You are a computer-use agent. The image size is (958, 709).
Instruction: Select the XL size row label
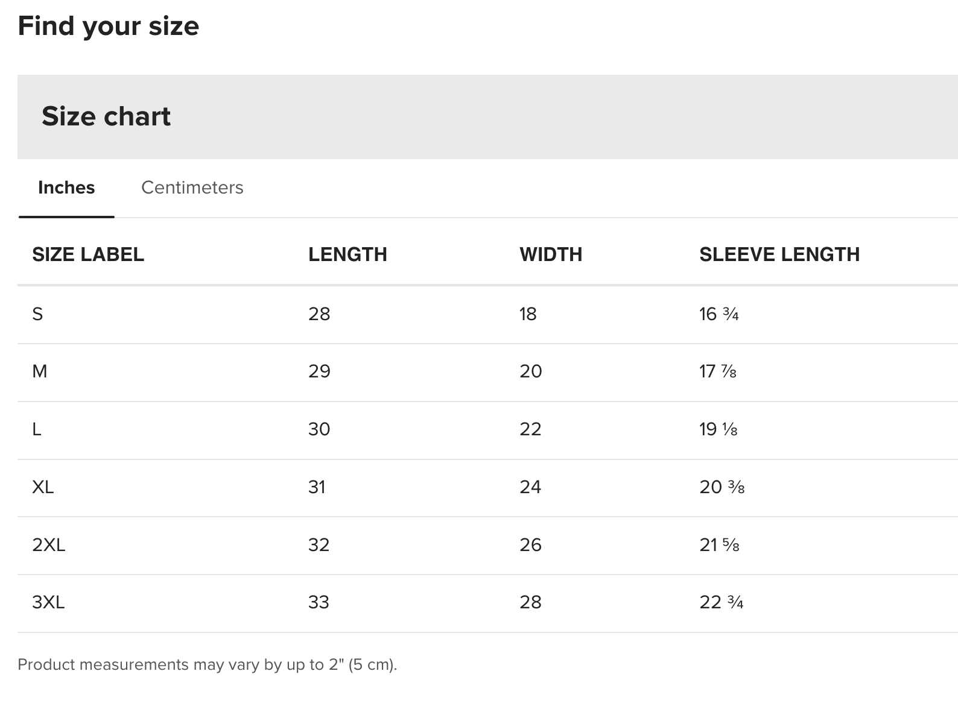[43, 487]
